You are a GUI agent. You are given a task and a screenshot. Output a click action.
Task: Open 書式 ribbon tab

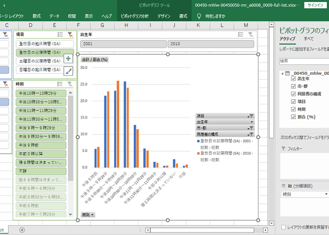click(183, 16)
